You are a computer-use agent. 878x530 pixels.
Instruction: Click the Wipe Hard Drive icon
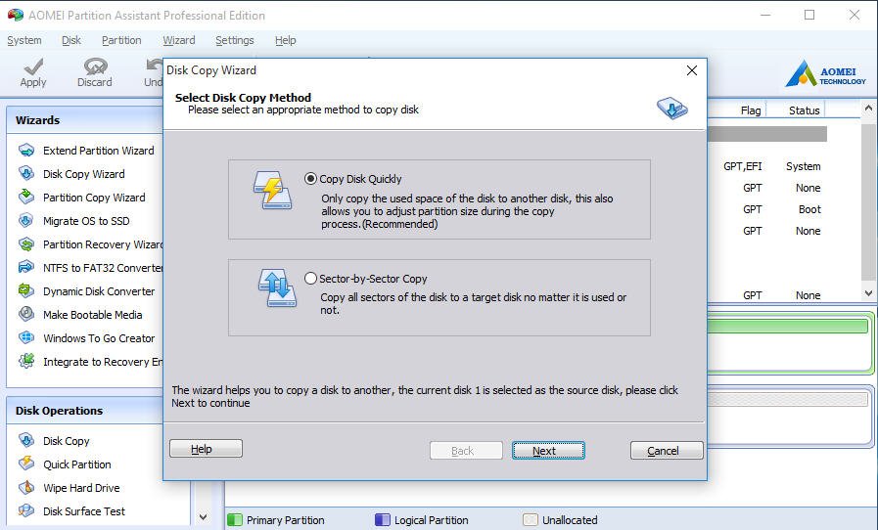[x=26, y=488]
